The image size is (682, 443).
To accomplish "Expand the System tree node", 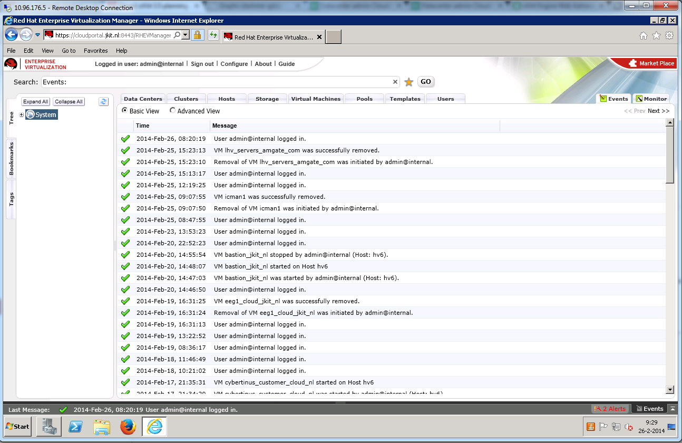I will (x=22, y=115).
